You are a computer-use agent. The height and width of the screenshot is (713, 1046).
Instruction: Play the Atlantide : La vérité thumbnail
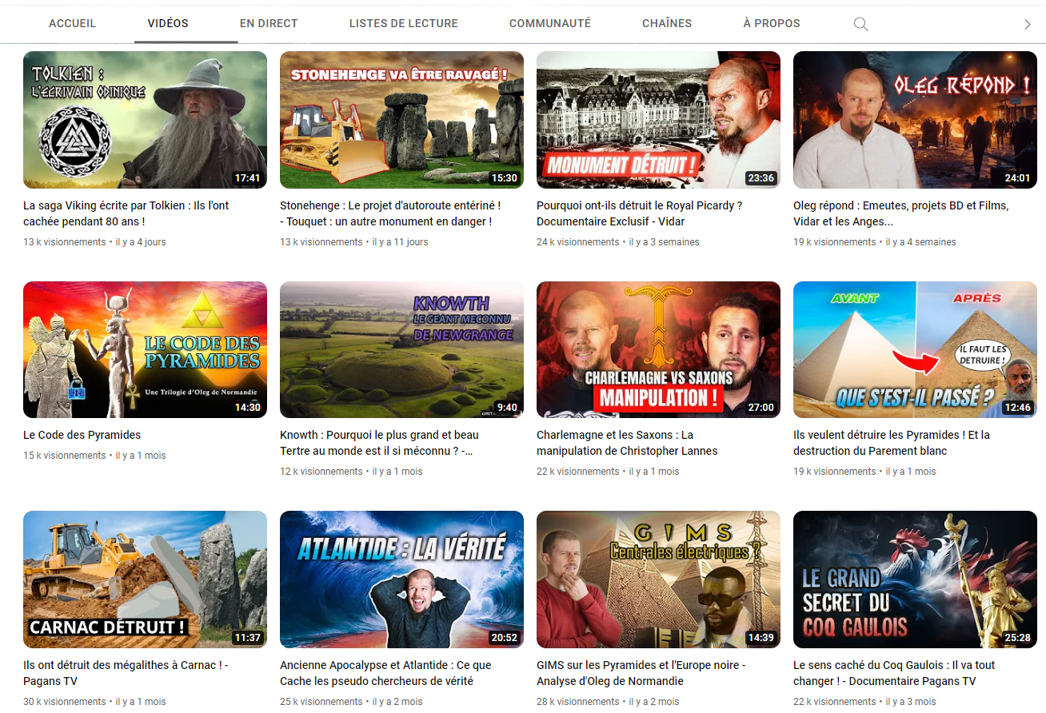[x=401, y=579]
